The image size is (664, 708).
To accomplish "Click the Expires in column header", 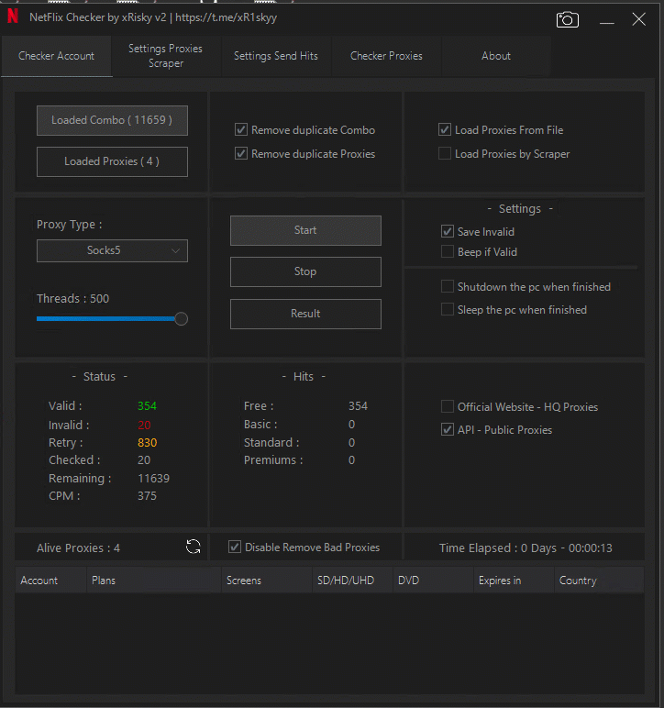I will point(515,581).
